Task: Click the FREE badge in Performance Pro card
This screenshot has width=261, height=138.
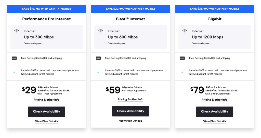Action: tap(14, 58)
